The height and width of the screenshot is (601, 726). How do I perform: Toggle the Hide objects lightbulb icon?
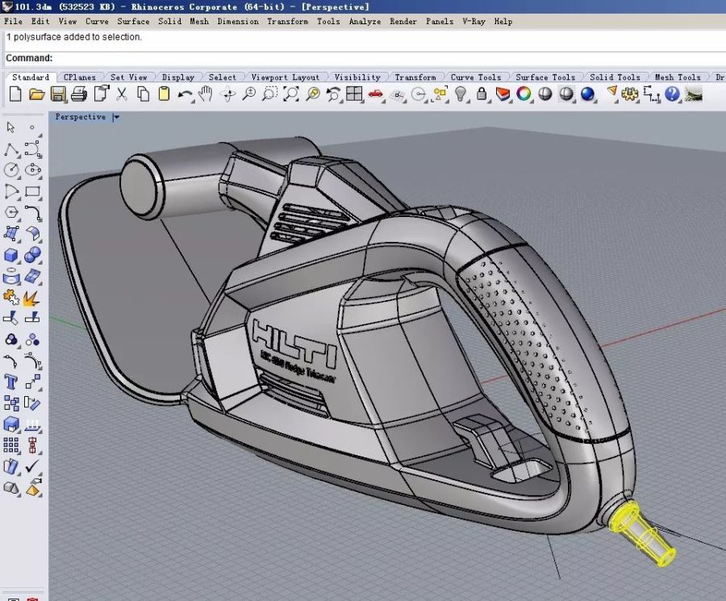461,94
